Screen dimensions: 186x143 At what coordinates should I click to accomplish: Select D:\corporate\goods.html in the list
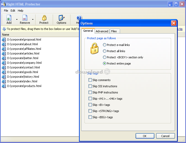pos(23,72)
